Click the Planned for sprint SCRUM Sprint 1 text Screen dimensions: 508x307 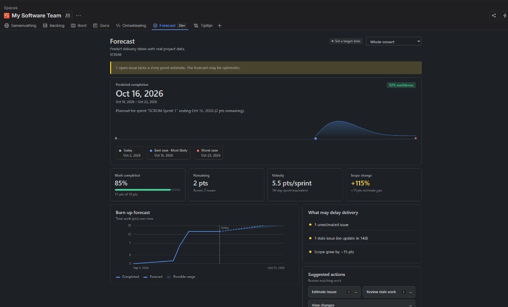[x=180, y=111]
